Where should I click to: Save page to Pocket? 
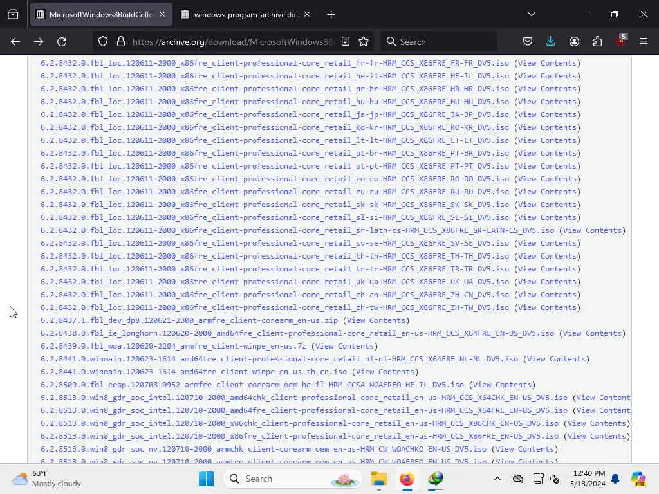528,42
